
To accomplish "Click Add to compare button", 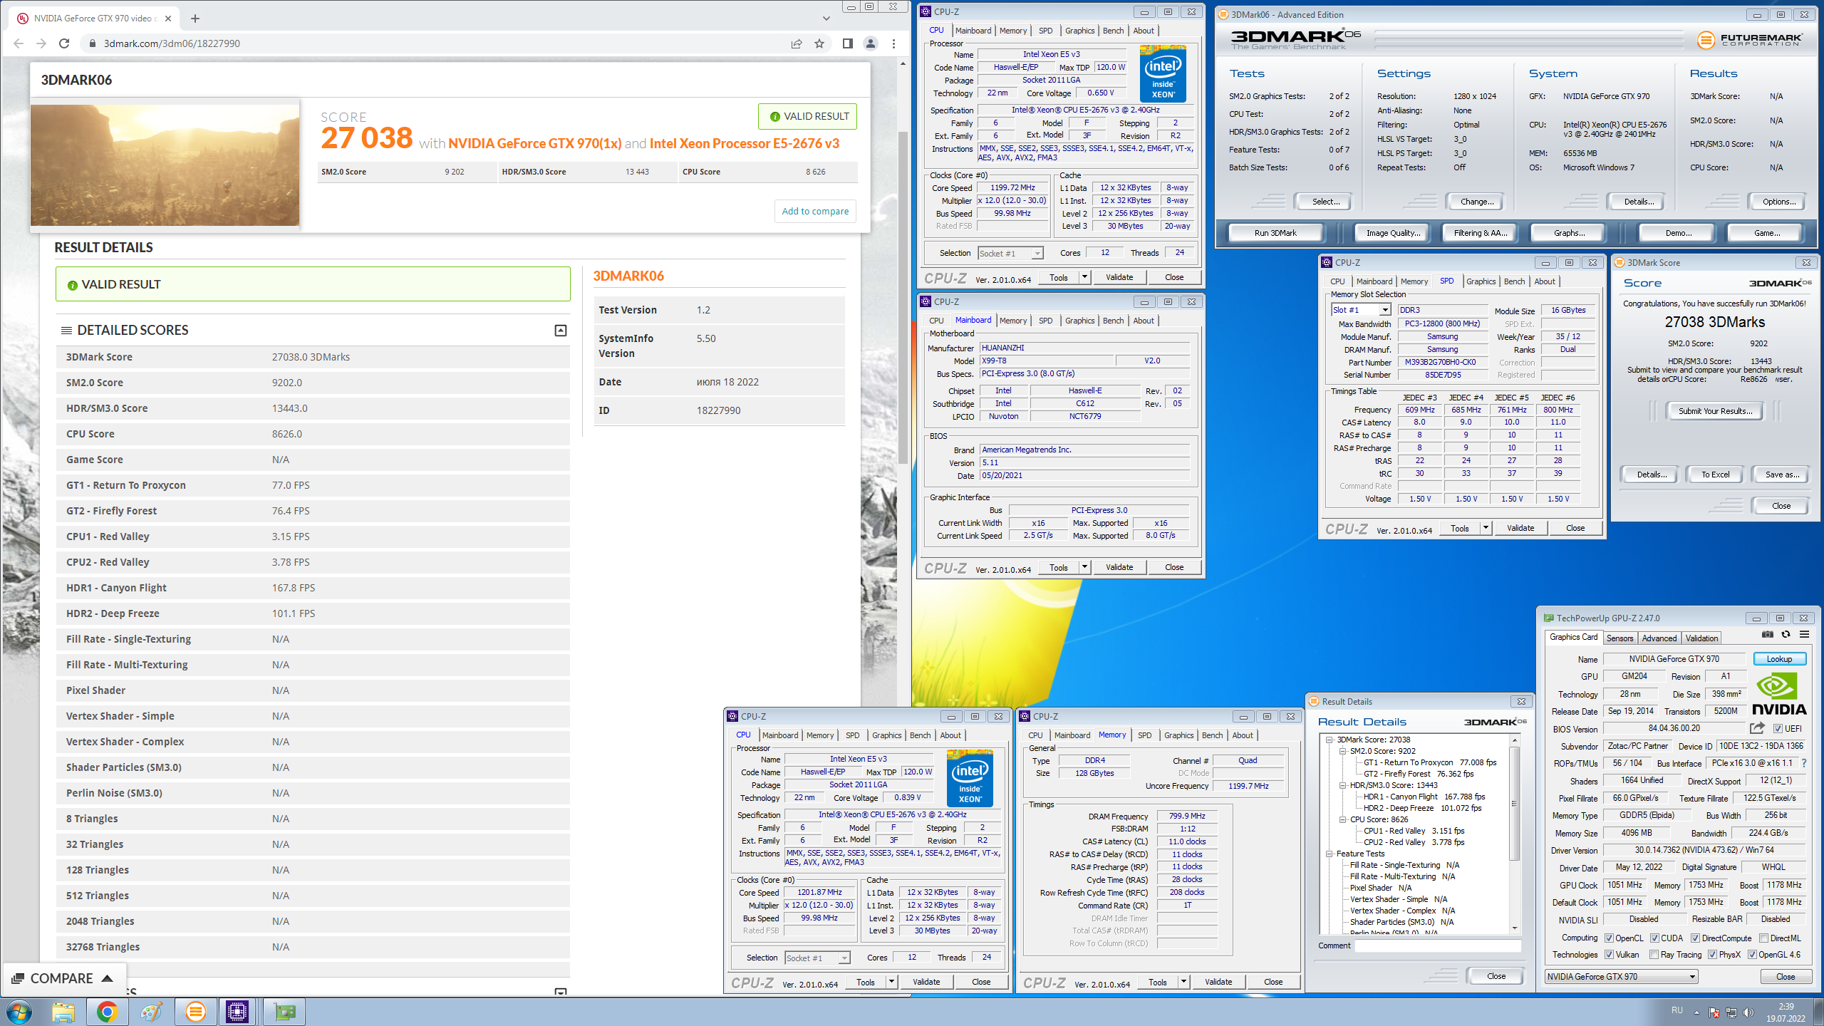I will point(815,211).
